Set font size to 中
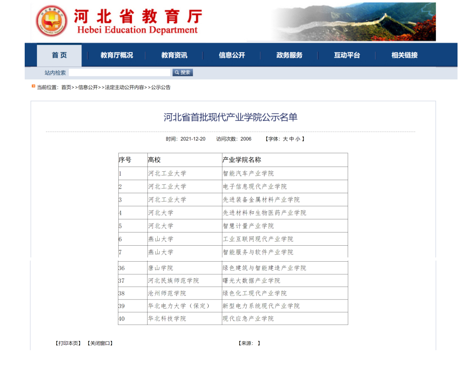 click(x=292, y=139)
